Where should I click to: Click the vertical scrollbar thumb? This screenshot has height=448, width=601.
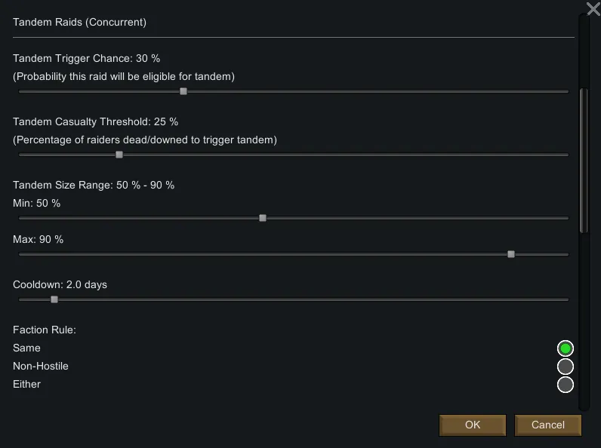pos(582,160)
